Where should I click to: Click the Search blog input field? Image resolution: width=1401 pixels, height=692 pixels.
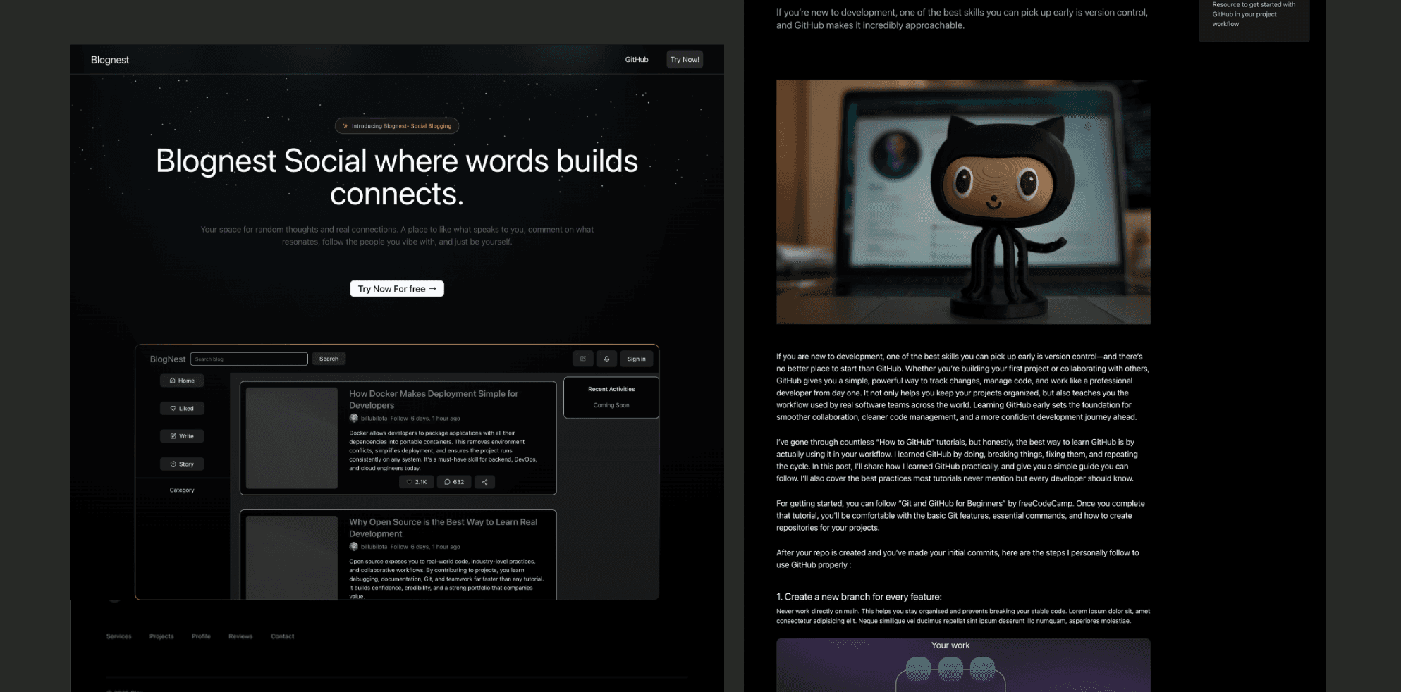[x=249, y=359]
